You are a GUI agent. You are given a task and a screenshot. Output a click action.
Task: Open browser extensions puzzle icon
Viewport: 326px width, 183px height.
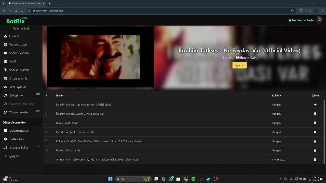click(301, 11)
